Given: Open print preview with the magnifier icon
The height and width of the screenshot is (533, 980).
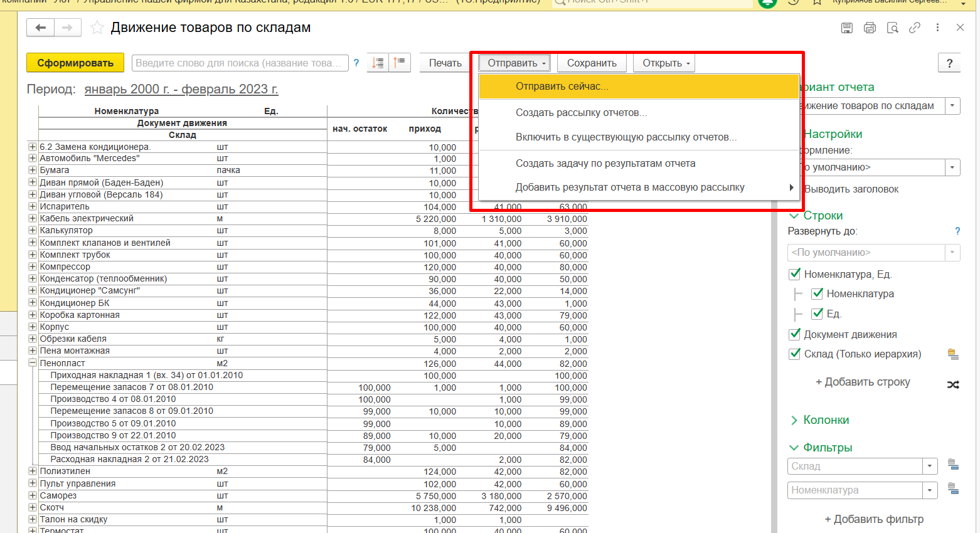Looking at the screenshot, I should [x=892, y=28].
